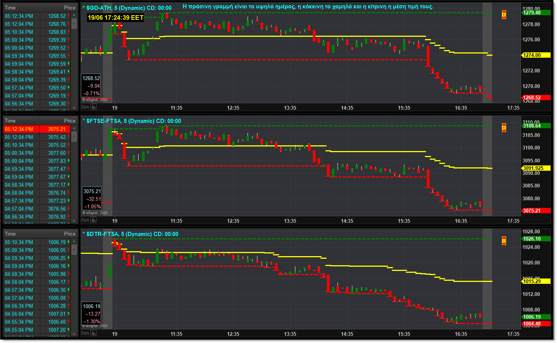Click the lock icon beside Dyn in $DTR-FTSA chart
This screenshot has height=343, width=557.
coord(94,333)
